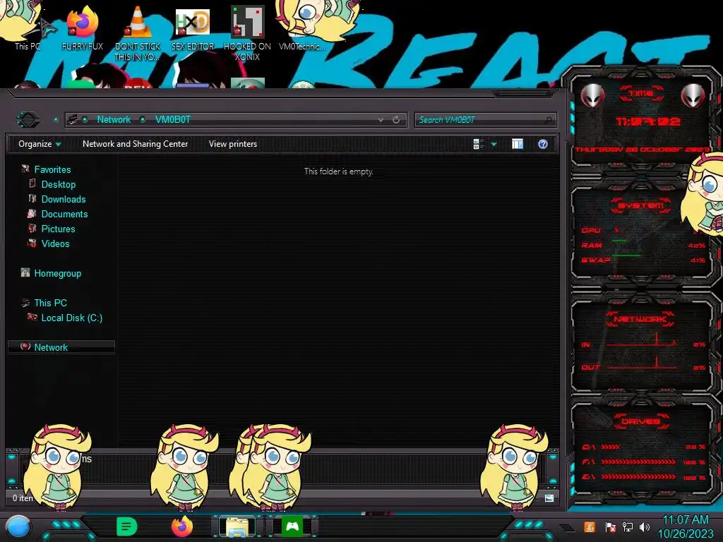Click the Local Disk (C:) drive icon
This screenshot has width=723, height=542.
coord(32,317)
